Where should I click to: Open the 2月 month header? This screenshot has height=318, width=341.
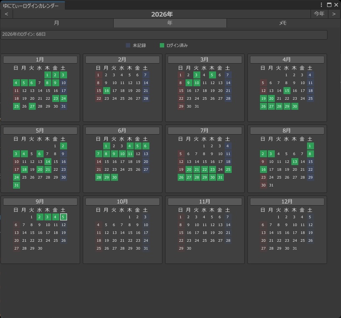click(x=122, y=60)
